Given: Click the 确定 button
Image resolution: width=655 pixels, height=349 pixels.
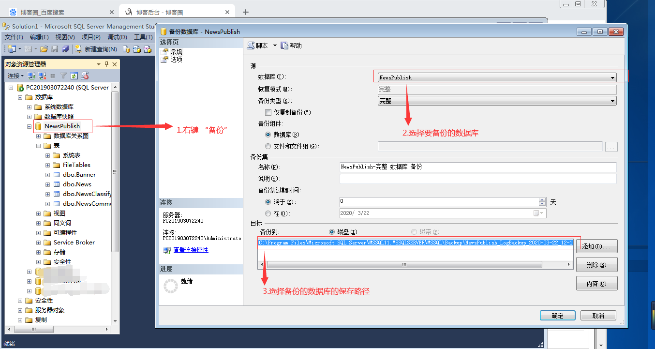Looking at the screenshot, I should tap(557, 316).
